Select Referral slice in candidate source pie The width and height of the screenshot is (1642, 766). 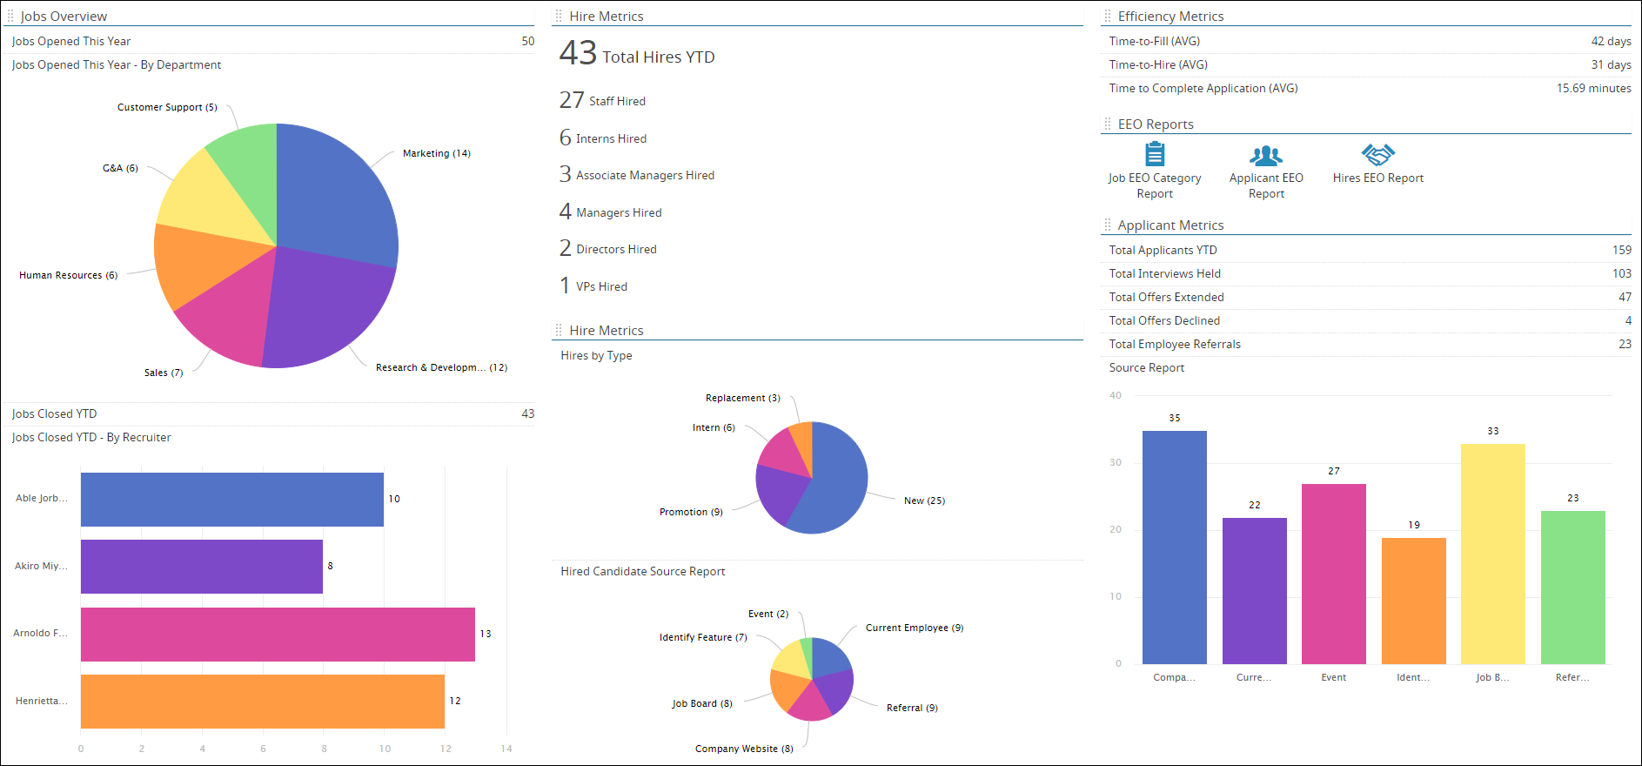(x=834, y=690)
